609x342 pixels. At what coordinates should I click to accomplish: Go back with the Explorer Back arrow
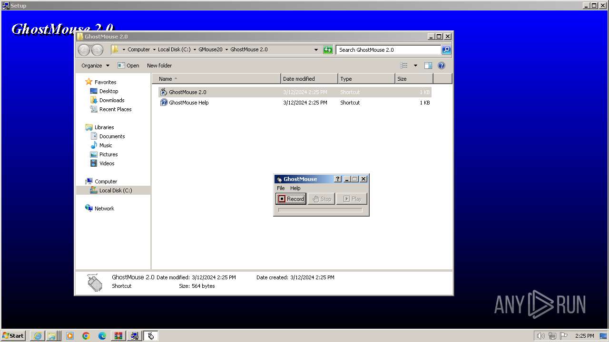click(x=84, y=50)
